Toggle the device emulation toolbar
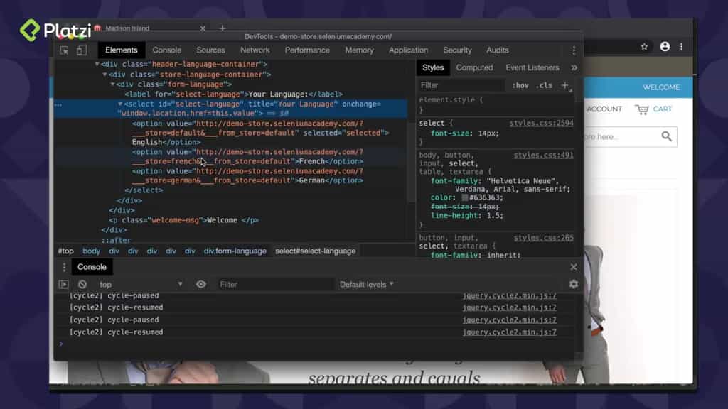The height and width of the screenshot is (409, 728). (80, 50)
